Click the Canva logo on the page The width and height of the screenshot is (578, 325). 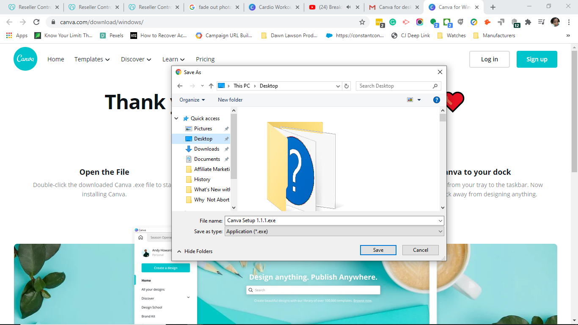click(x=25, y=59)
